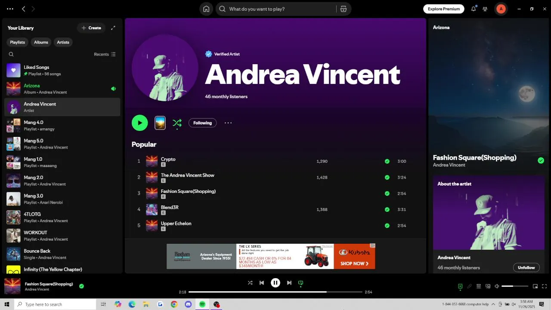Open Friend Activity icon
551x310 pixels.
pyautogui.click(x=485, y=9)
